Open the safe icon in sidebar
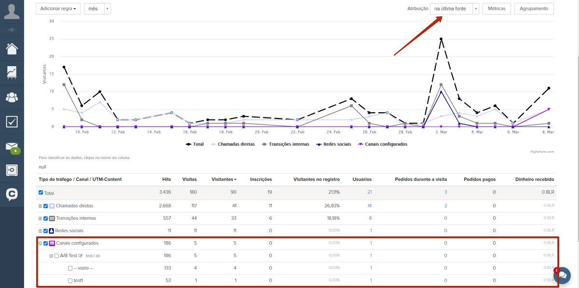The height and width of the screenshot is (288, 579). (x=12, y=170)
